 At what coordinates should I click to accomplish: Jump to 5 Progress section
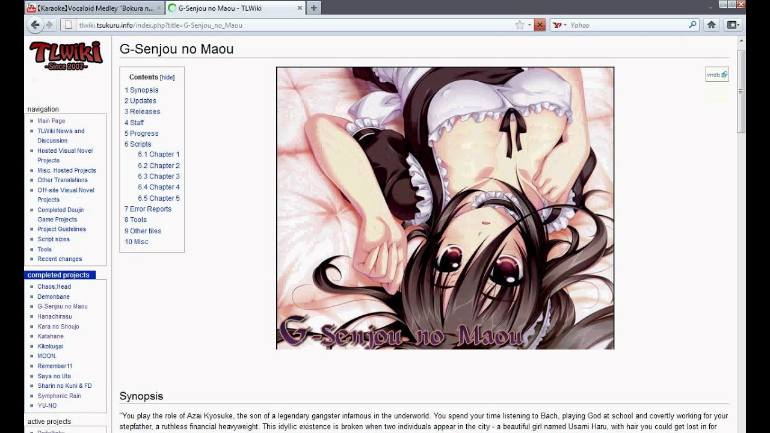tap(141, 134)
